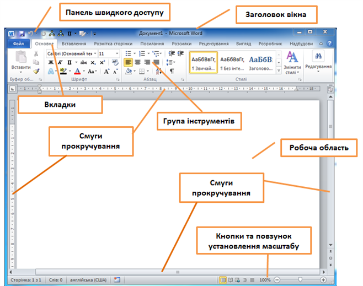Screen dimensions: 363x286
Task: Click the Subscript icon
Action: coord(93,62)
